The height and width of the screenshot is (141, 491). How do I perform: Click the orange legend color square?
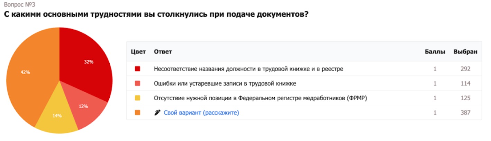coord(137,113)
